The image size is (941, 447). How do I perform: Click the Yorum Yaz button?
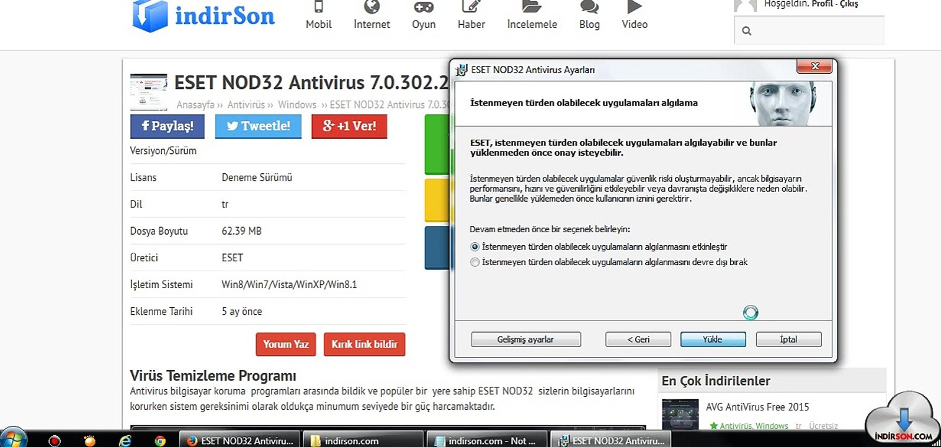[286, 344]
